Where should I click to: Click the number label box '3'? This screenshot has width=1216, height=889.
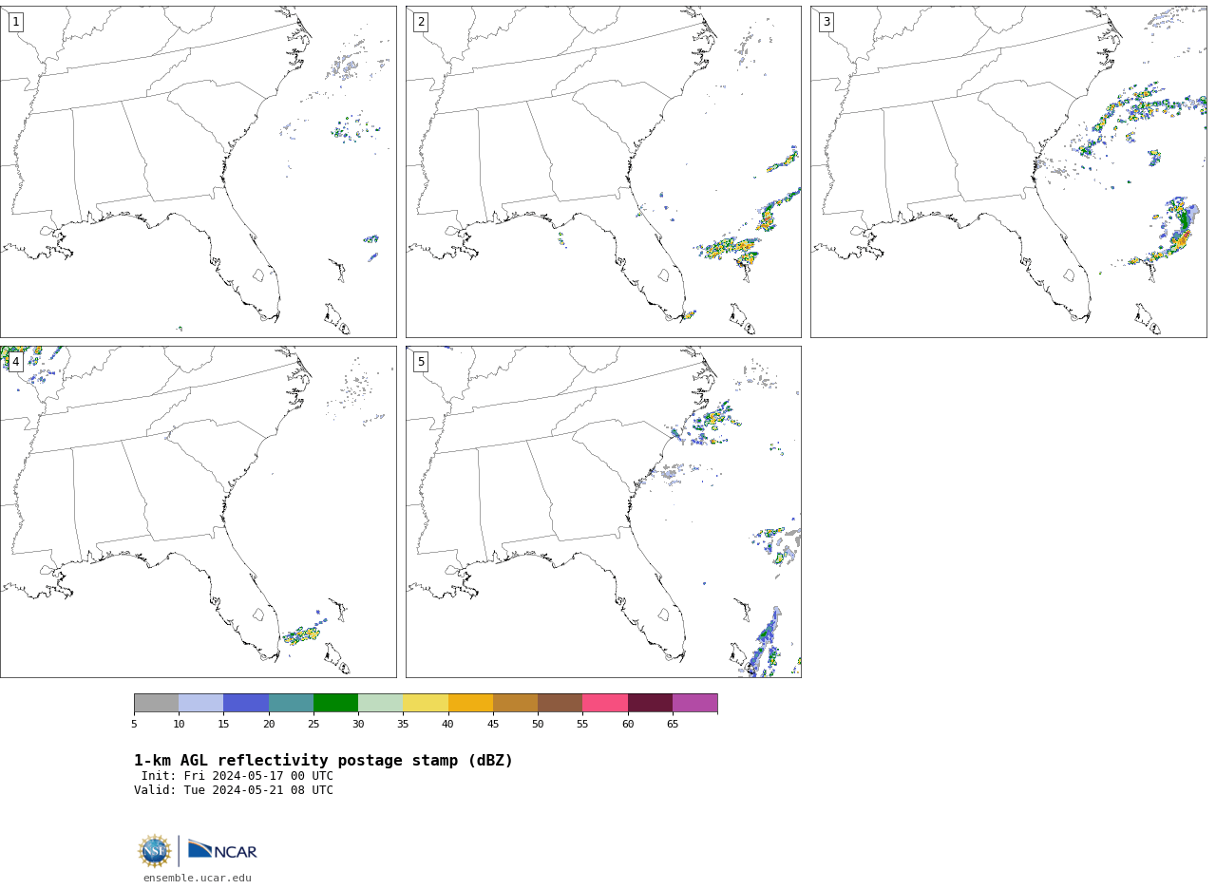826,22
